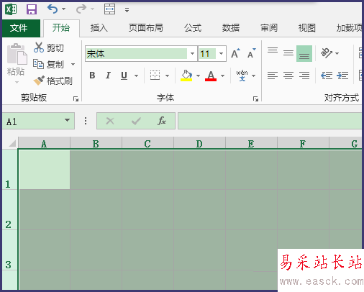This screenshot has height=292, width=364.
Task: Align text left
Action: point(273,76)
